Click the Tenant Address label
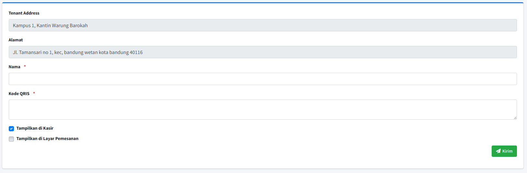The image size is (527, 173). [24, 13]
